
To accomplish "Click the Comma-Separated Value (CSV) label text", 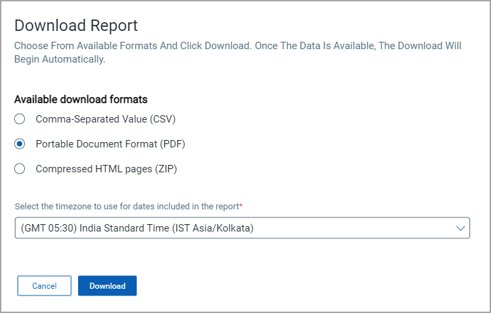I will point(106,119).
